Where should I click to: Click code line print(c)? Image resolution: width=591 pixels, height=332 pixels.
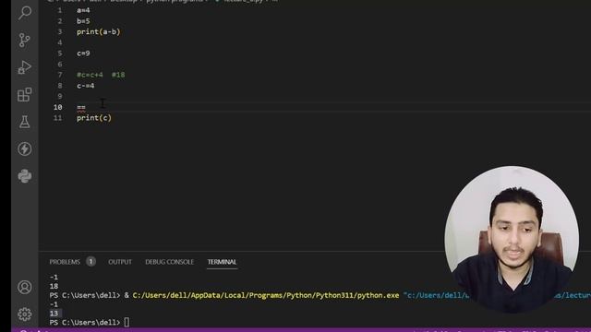[94, 118]
